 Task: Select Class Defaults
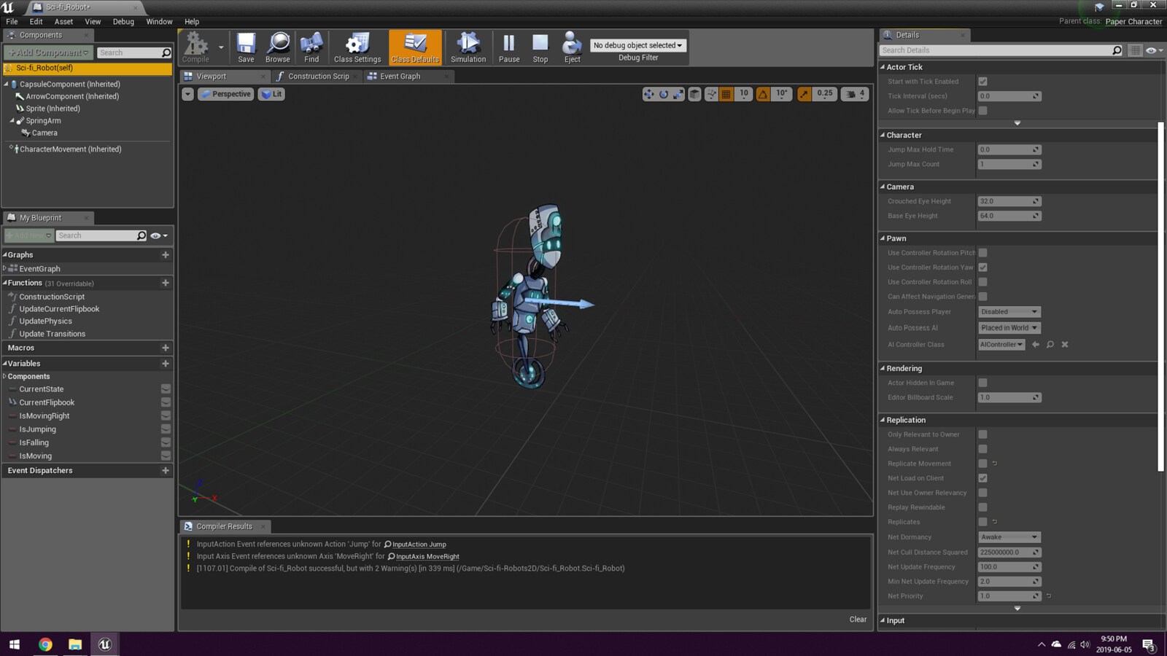tap(415, 46)
